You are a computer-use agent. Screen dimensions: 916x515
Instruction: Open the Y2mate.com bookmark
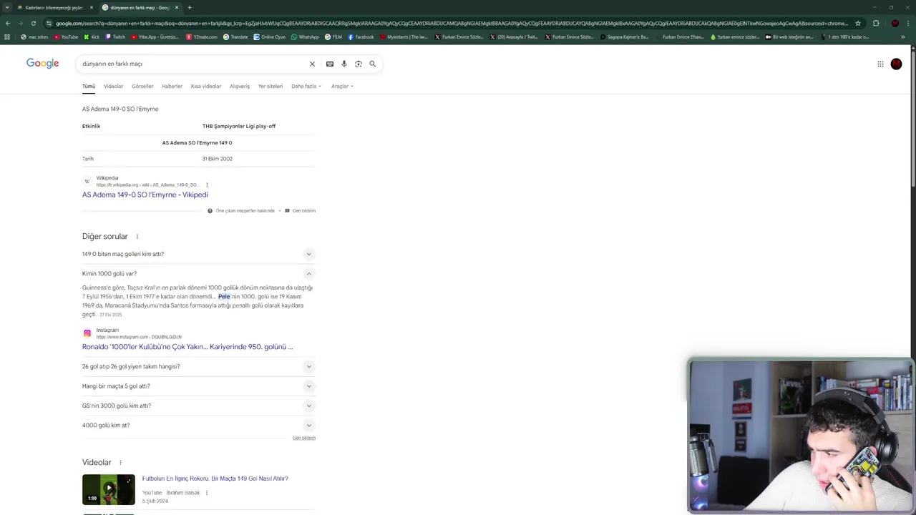pos(202,36)
